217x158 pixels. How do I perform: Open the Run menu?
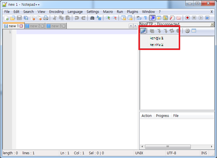[120, 12]
